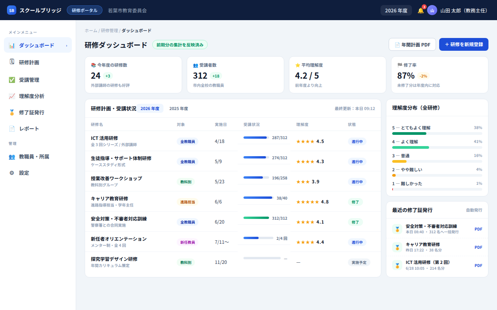The height and width of the screenshot is (310, 497).
Task: Click the +18 change badge on 受講者数
Action: coord(216,76)
